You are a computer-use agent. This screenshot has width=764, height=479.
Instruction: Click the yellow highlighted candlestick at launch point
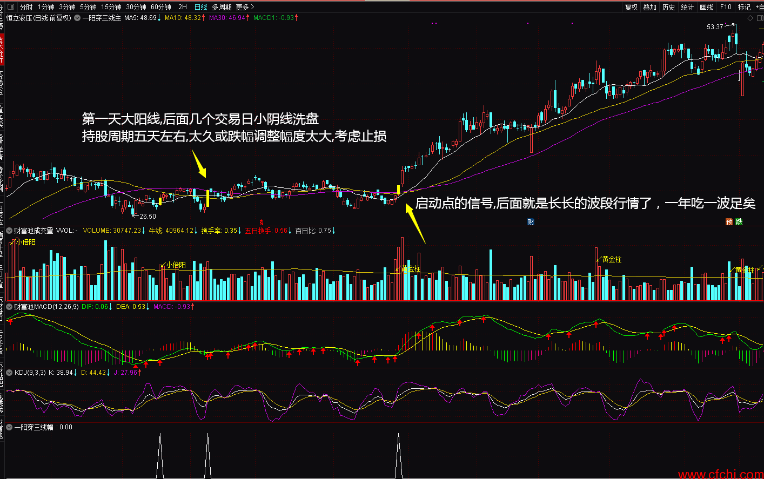click(399, 190)
